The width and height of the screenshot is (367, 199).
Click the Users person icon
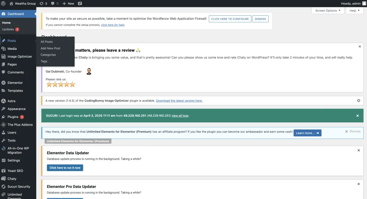[4, 133]
